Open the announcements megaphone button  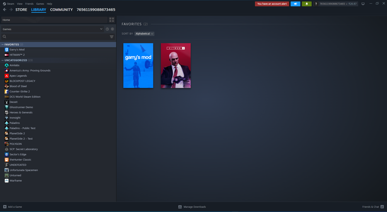click(295, 4)
